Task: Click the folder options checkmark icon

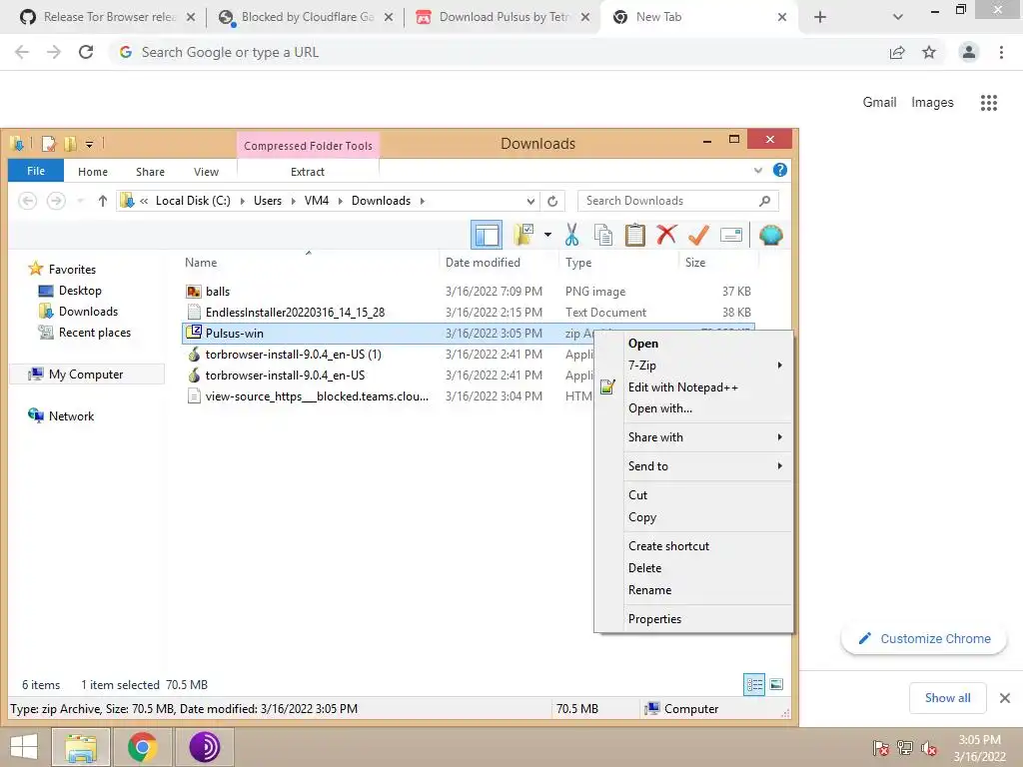Action: [523, 235]
